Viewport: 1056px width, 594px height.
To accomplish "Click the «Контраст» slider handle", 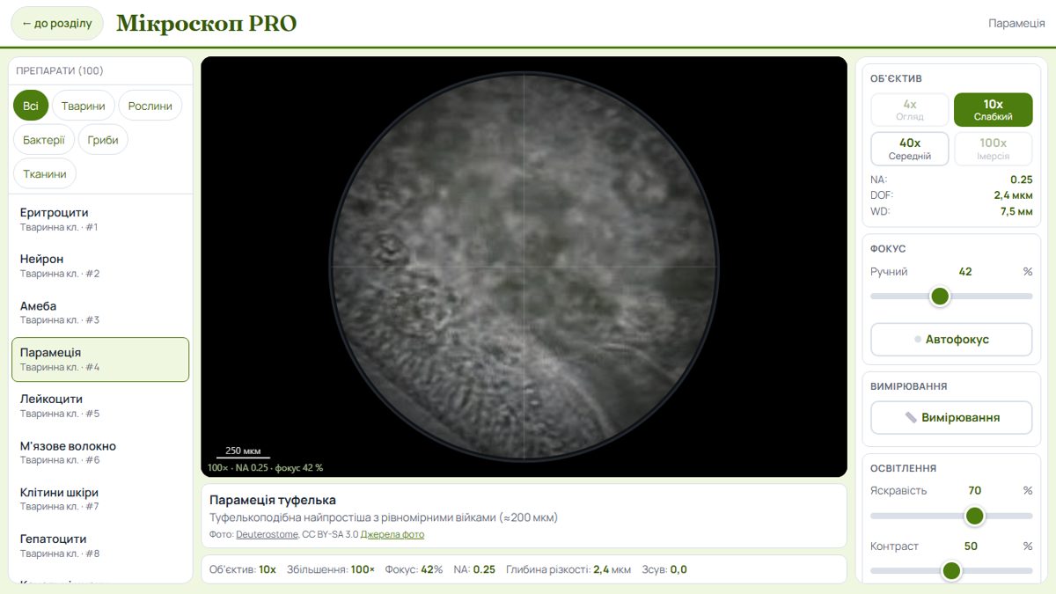I will coord(951,571).
